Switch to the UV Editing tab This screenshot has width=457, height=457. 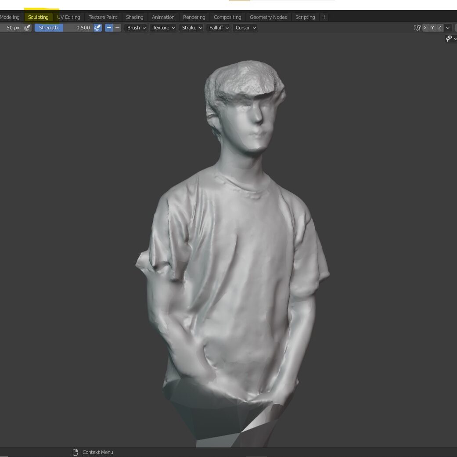68,17
